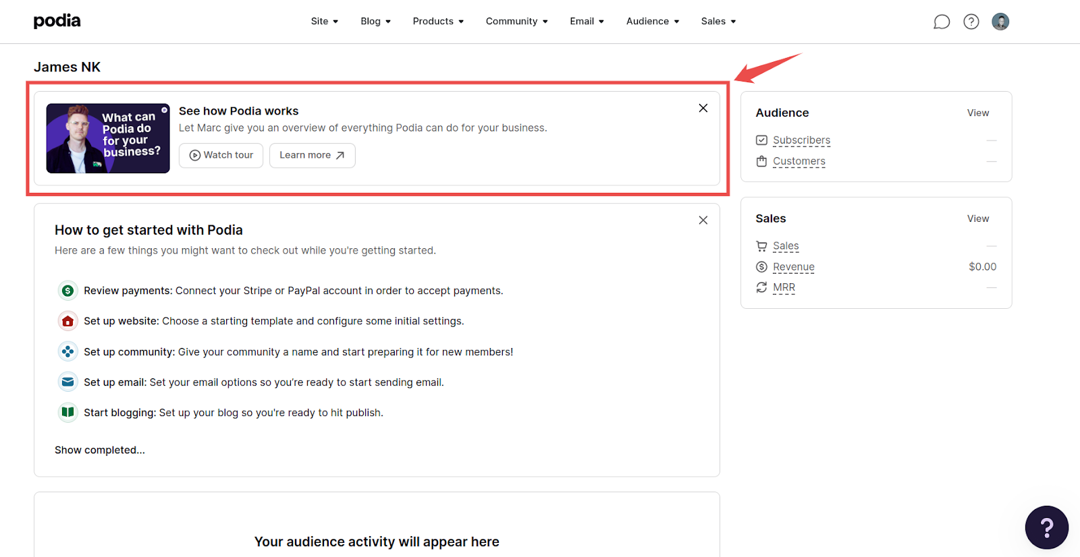Screen dimensions: 1080x557
Task: Expand the Products dropdown menu
Action: [438, 22]
